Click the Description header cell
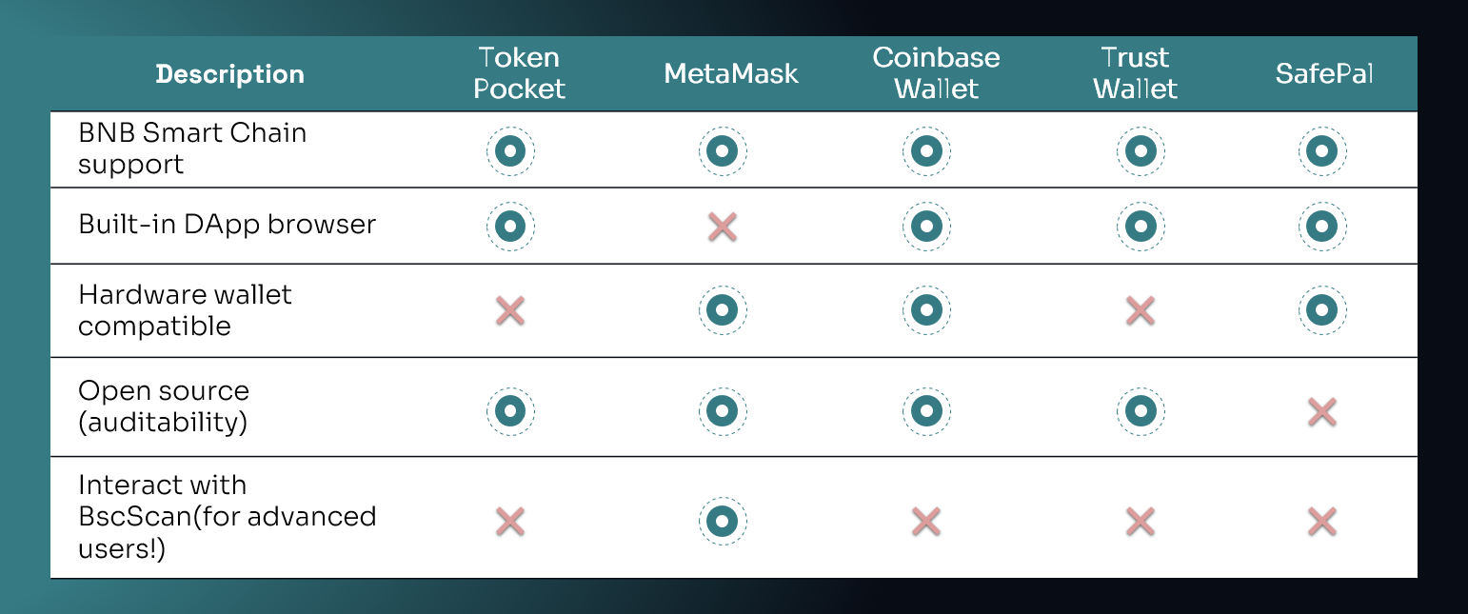The height and width of the screenshot is (614, 1468). tap(229, 74)
